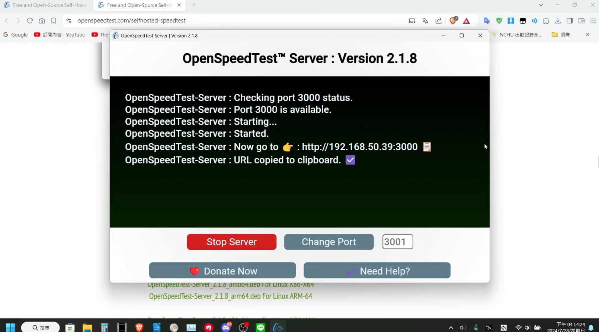Open Microsoft Store from the taskbar
The width and height of the screenshot is (599, 332).
pos(70,328)
